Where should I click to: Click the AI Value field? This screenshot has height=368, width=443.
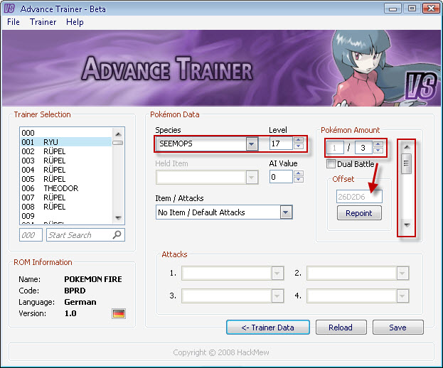coord(281,177)
